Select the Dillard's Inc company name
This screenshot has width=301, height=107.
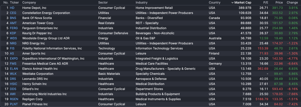tap(31, 89)
